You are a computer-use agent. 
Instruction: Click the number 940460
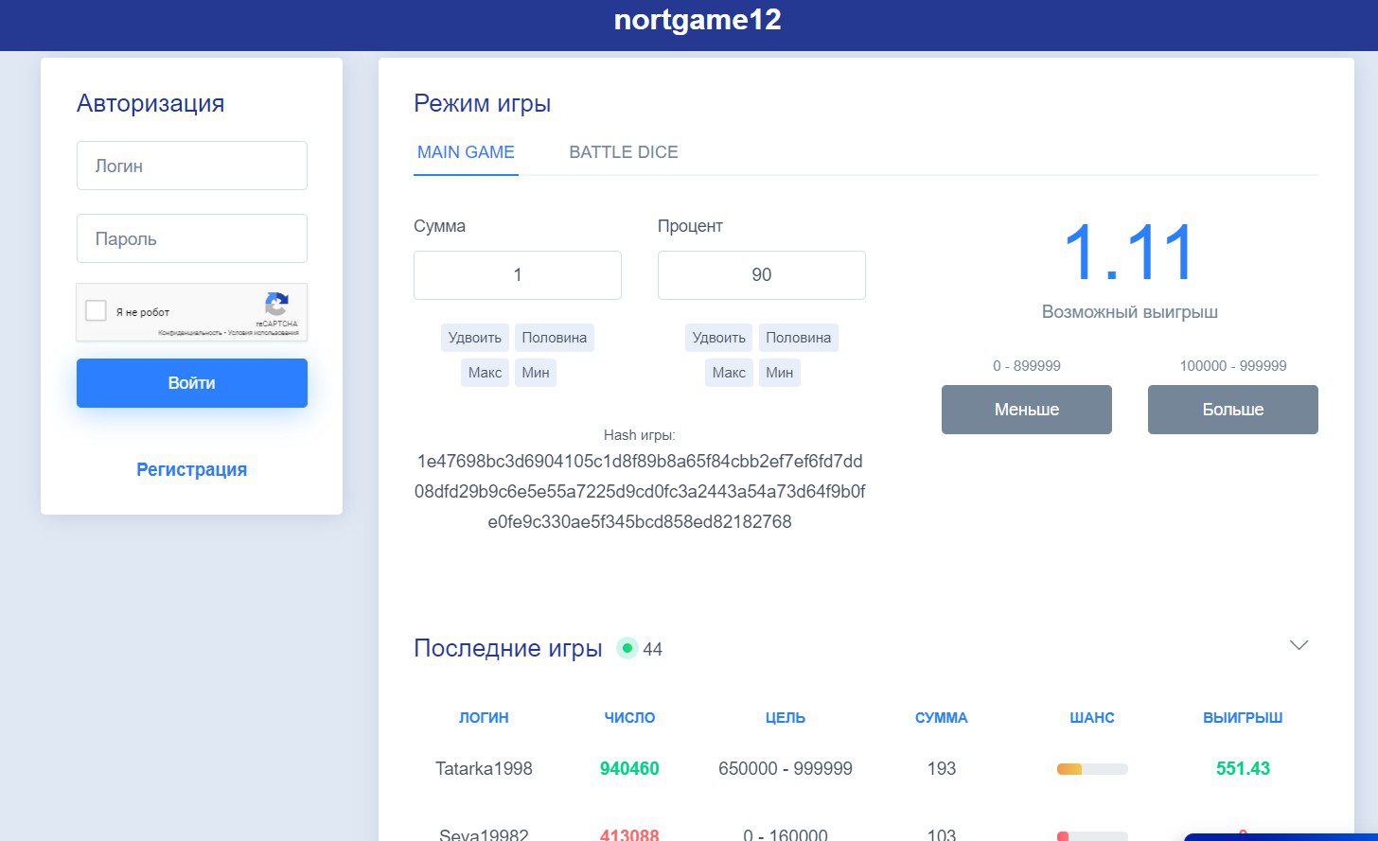point(629,769)
